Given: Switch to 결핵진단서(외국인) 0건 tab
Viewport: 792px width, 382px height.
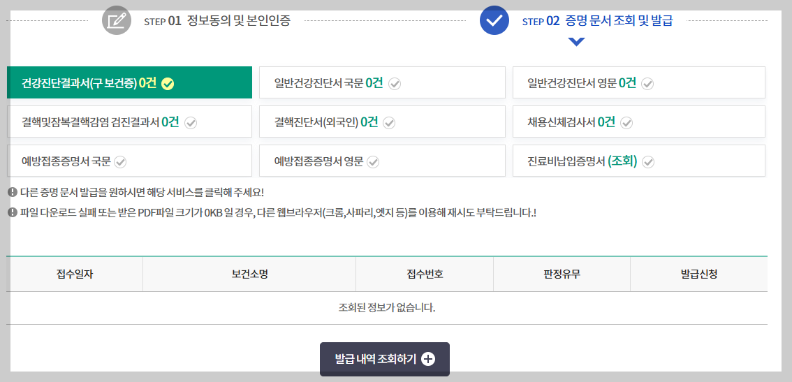Looking at the screenshot, I should pyautogui.click(x=382, y=122).
